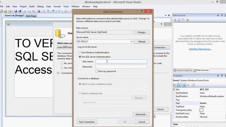Open the database name dropdown
This screenshot has width=226, height=127.
click(145, 88)
